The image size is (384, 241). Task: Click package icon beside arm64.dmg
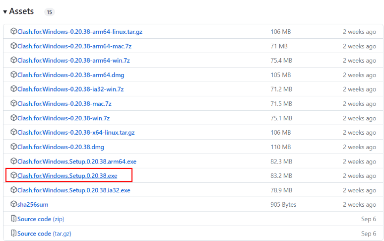(14, 74)
